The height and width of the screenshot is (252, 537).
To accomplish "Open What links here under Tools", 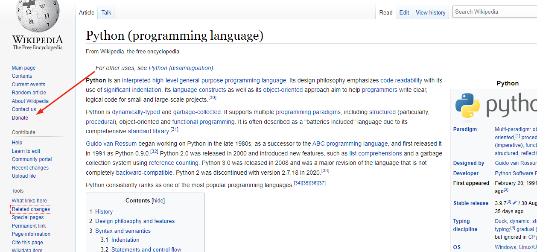I will pos(29,201).
